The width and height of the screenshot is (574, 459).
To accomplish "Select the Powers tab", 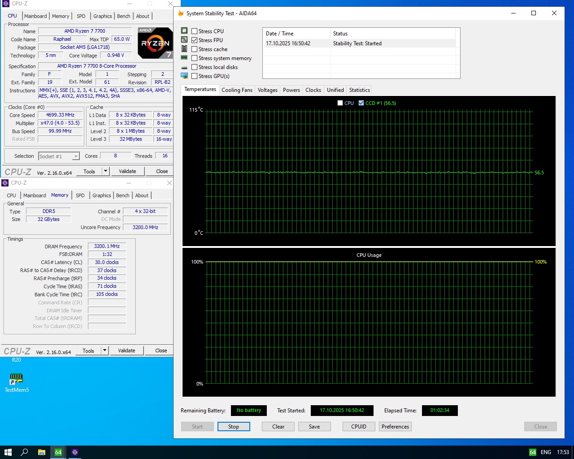I will point(291,90).
